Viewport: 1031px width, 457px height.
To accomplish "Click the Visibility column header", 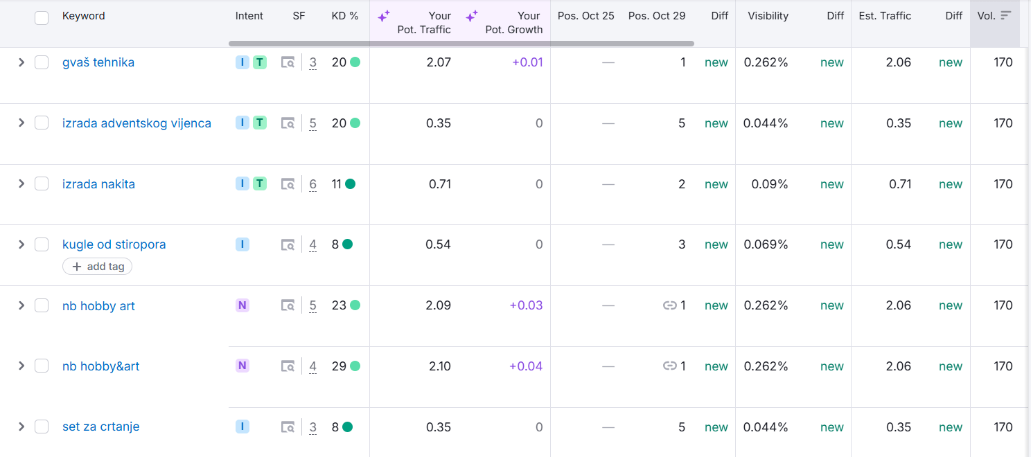I will click(x=768, y=16).
